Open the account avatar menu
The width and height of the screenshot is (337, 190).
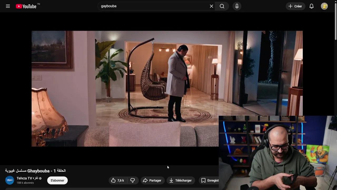[324, 6]
